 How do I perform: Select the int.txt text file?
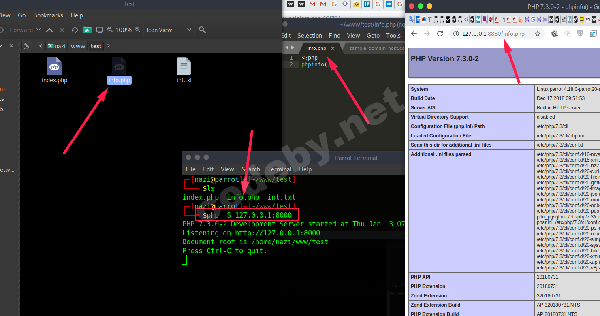point(184,70)
